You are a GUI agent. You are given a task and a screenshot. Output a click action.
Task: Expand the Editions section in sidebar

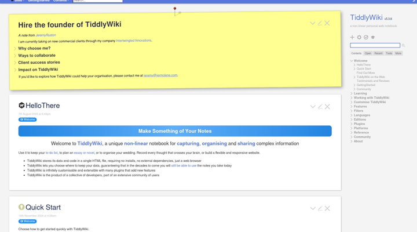pyautogui.click(x=352, y=119)
